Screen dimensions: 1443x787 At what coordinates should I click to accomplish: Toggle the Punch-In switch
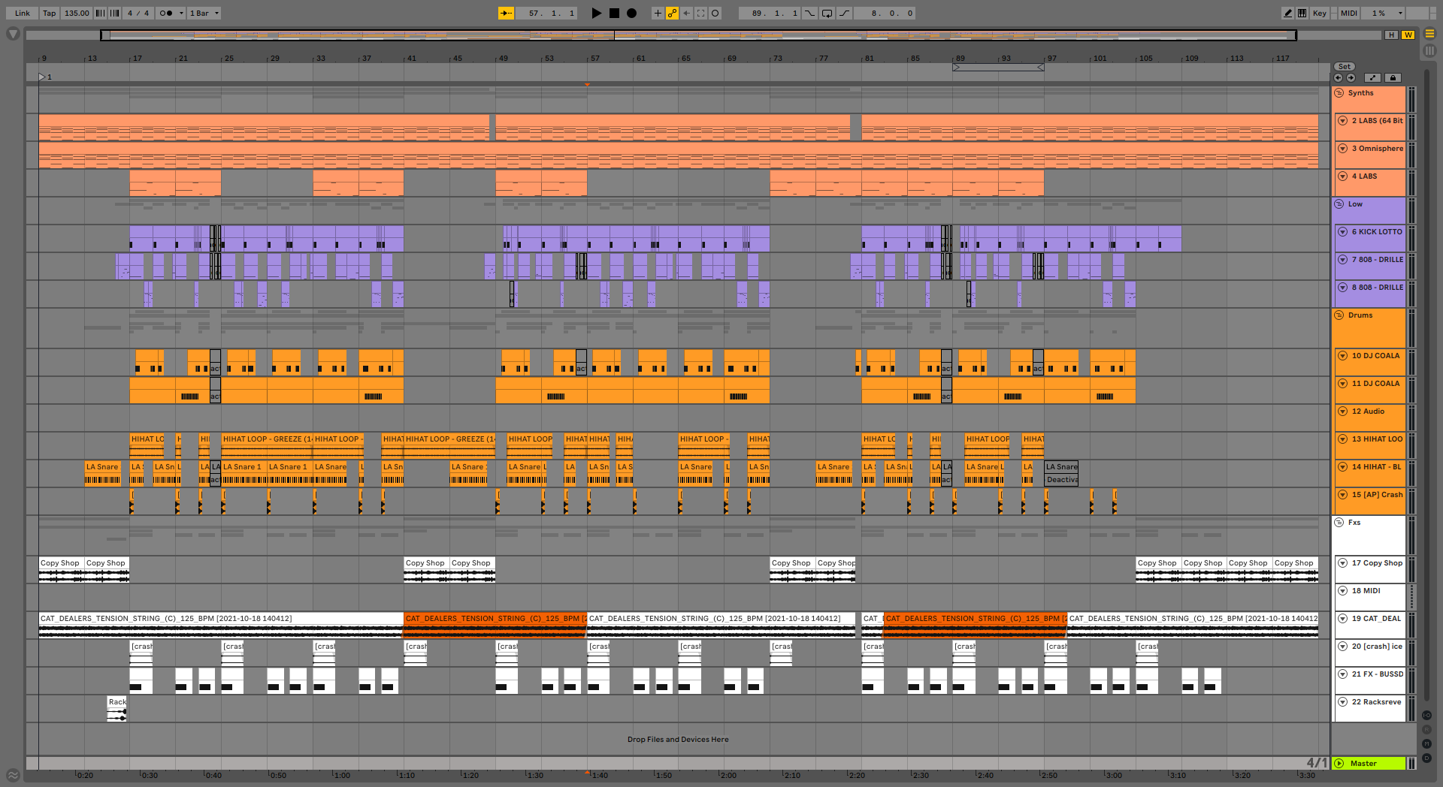pos(809,13)
